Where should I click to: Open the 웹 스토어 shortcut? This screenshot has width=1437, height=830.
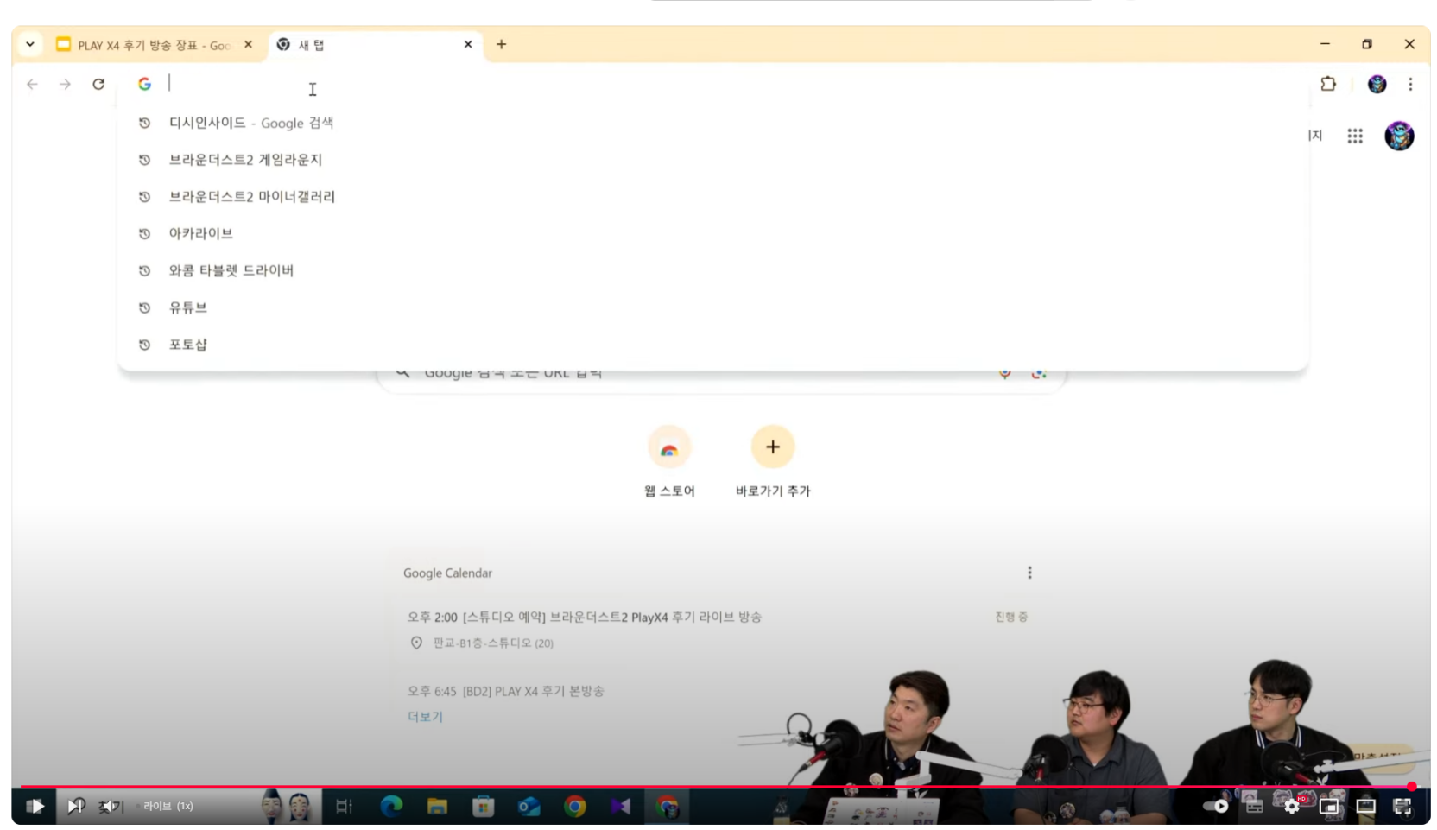click(x=669, y=462)
